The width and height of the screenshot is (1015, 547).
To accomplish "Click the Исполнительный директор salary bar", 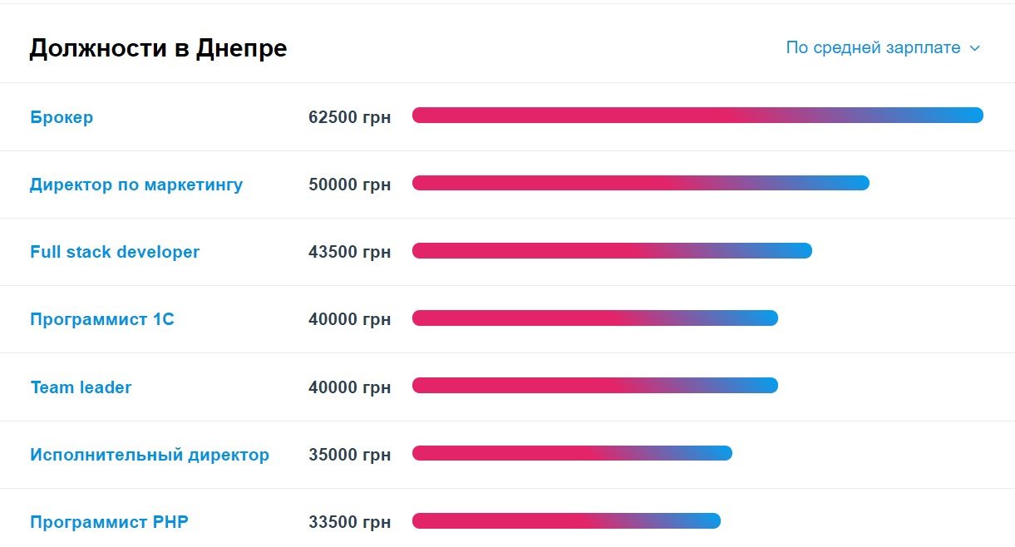I will click(572, 453).
